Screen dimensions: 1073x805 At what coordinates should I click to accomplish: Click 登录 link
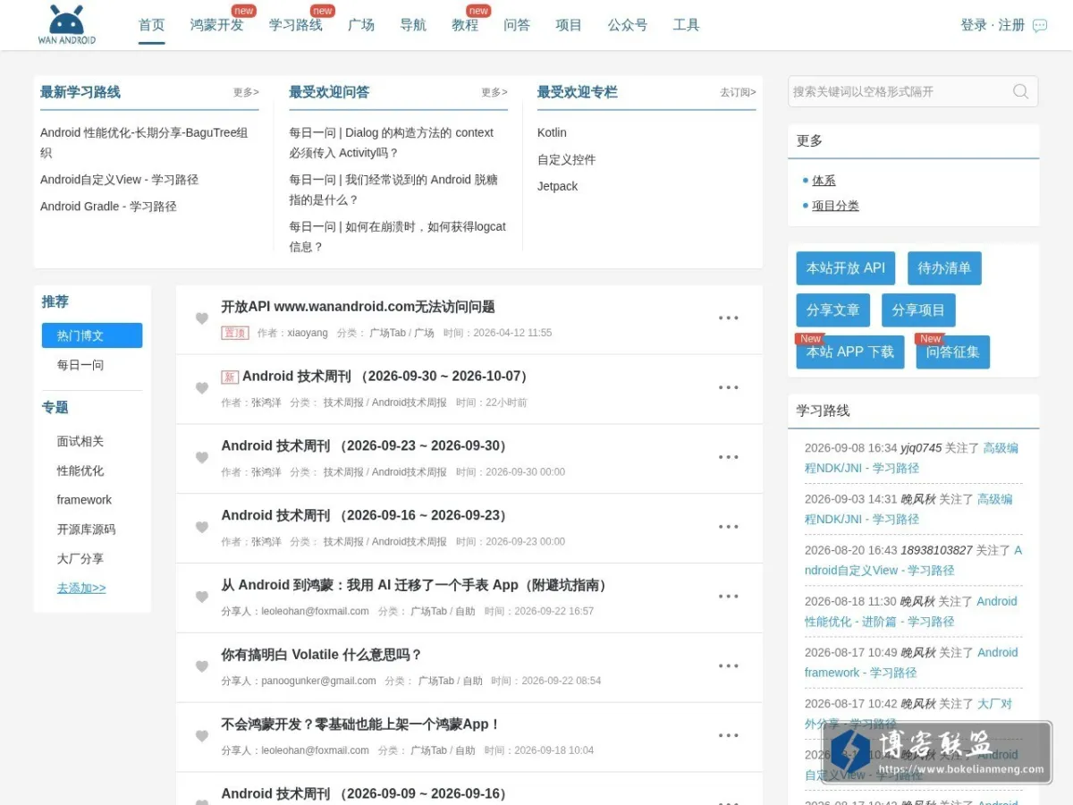(974, 25)
